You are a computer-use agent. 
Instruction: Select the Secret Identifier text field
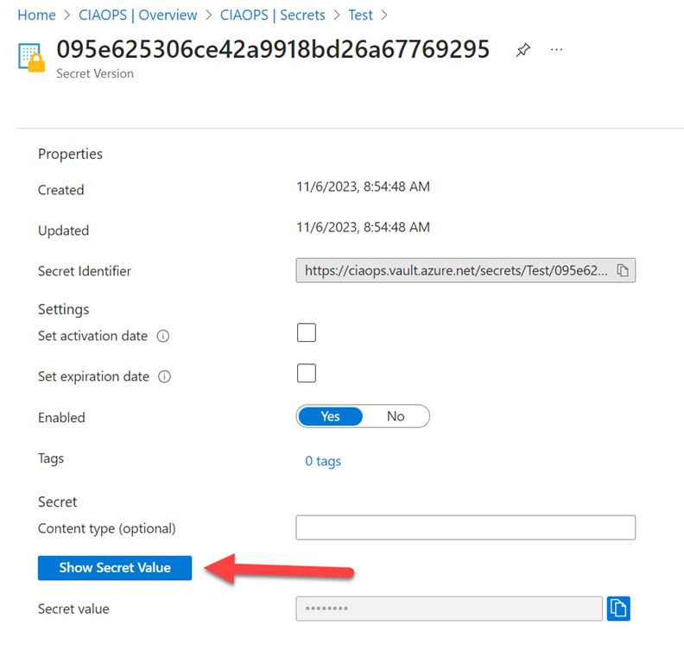[x=455, y=271]
